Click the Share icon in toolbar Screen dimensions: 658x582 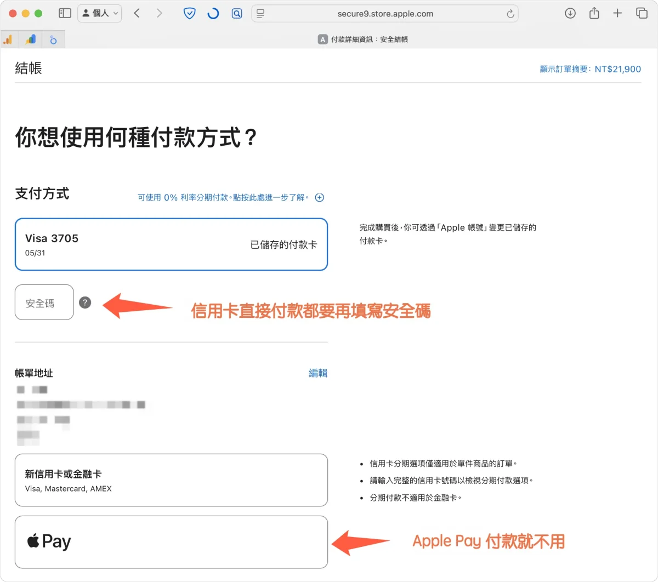click(x=594, y=13)
